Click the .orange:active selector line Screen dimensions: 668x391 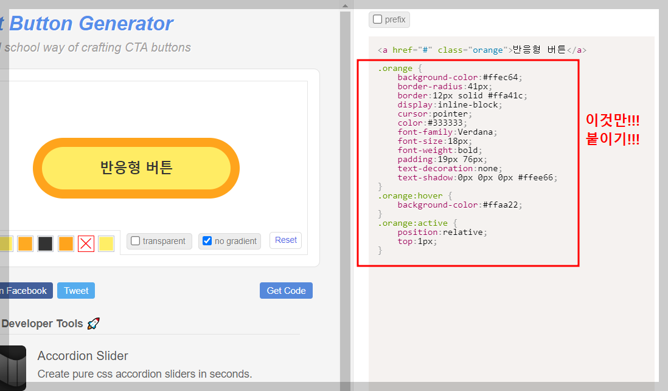pos(417,223)
